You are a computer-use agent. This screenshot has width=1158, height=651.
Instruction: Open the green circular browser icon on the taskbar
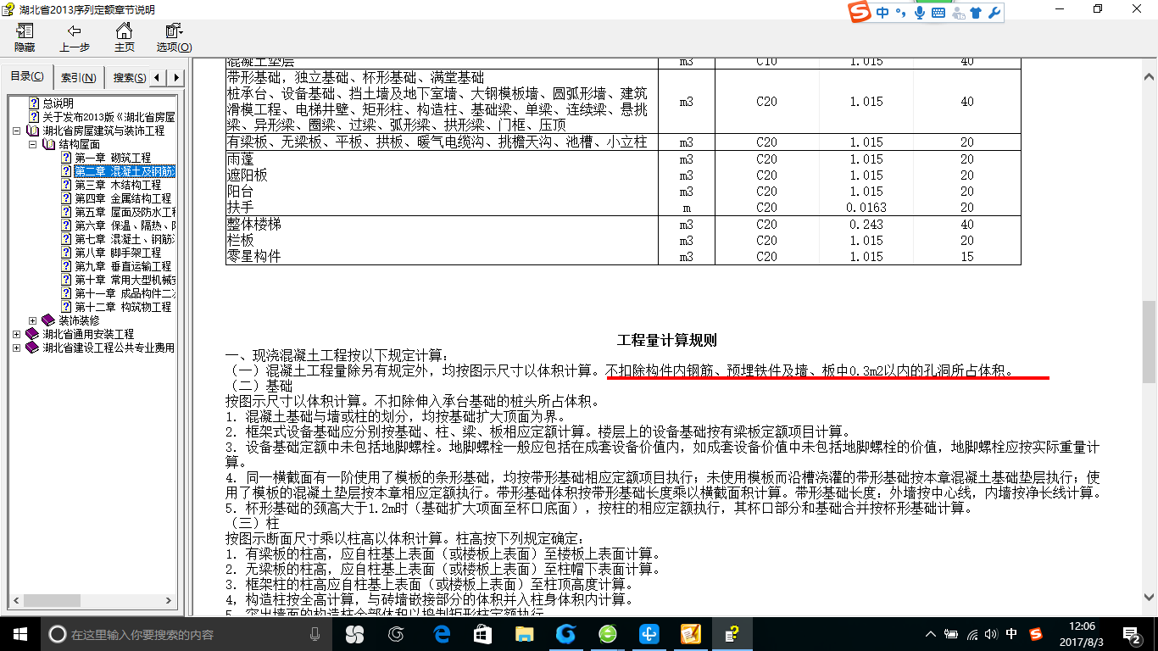(607, 634)
